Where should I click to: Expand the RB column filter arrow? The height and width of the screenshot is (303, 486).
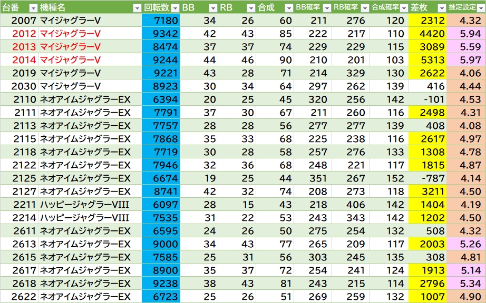coord(250,8)
